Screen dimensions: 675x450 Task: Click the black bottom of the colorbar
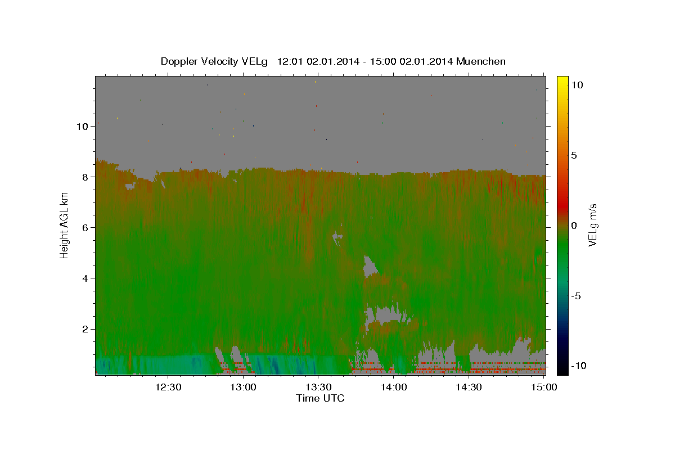pos(562,368)
